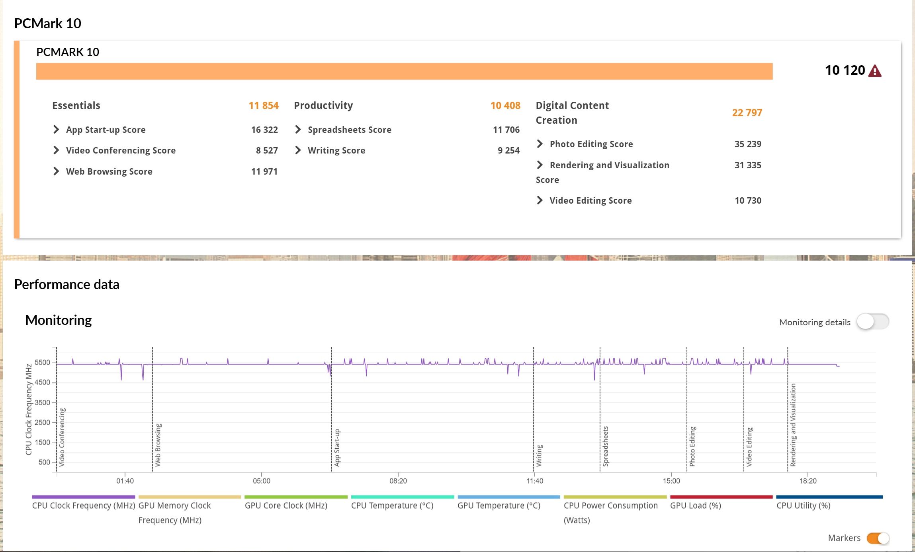The width and height of the screenshot is (915, 552).
Task: Click the 05:00 time axis label
Action: point(262,481)
